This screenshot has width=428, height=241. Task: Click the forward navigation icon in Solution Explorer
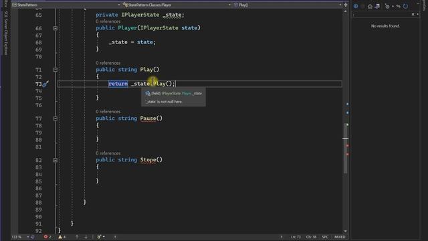(x=362, y=6)
